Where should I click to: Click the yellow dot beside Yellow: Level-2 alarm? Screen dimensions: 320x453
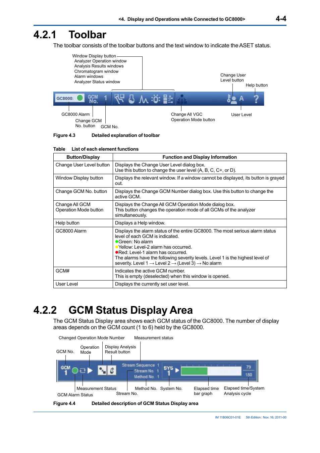point(117,247)
